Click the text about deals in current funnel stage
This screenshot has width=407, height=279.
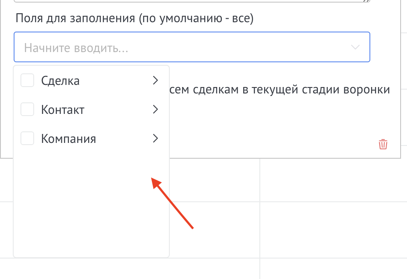pos(279,90)
